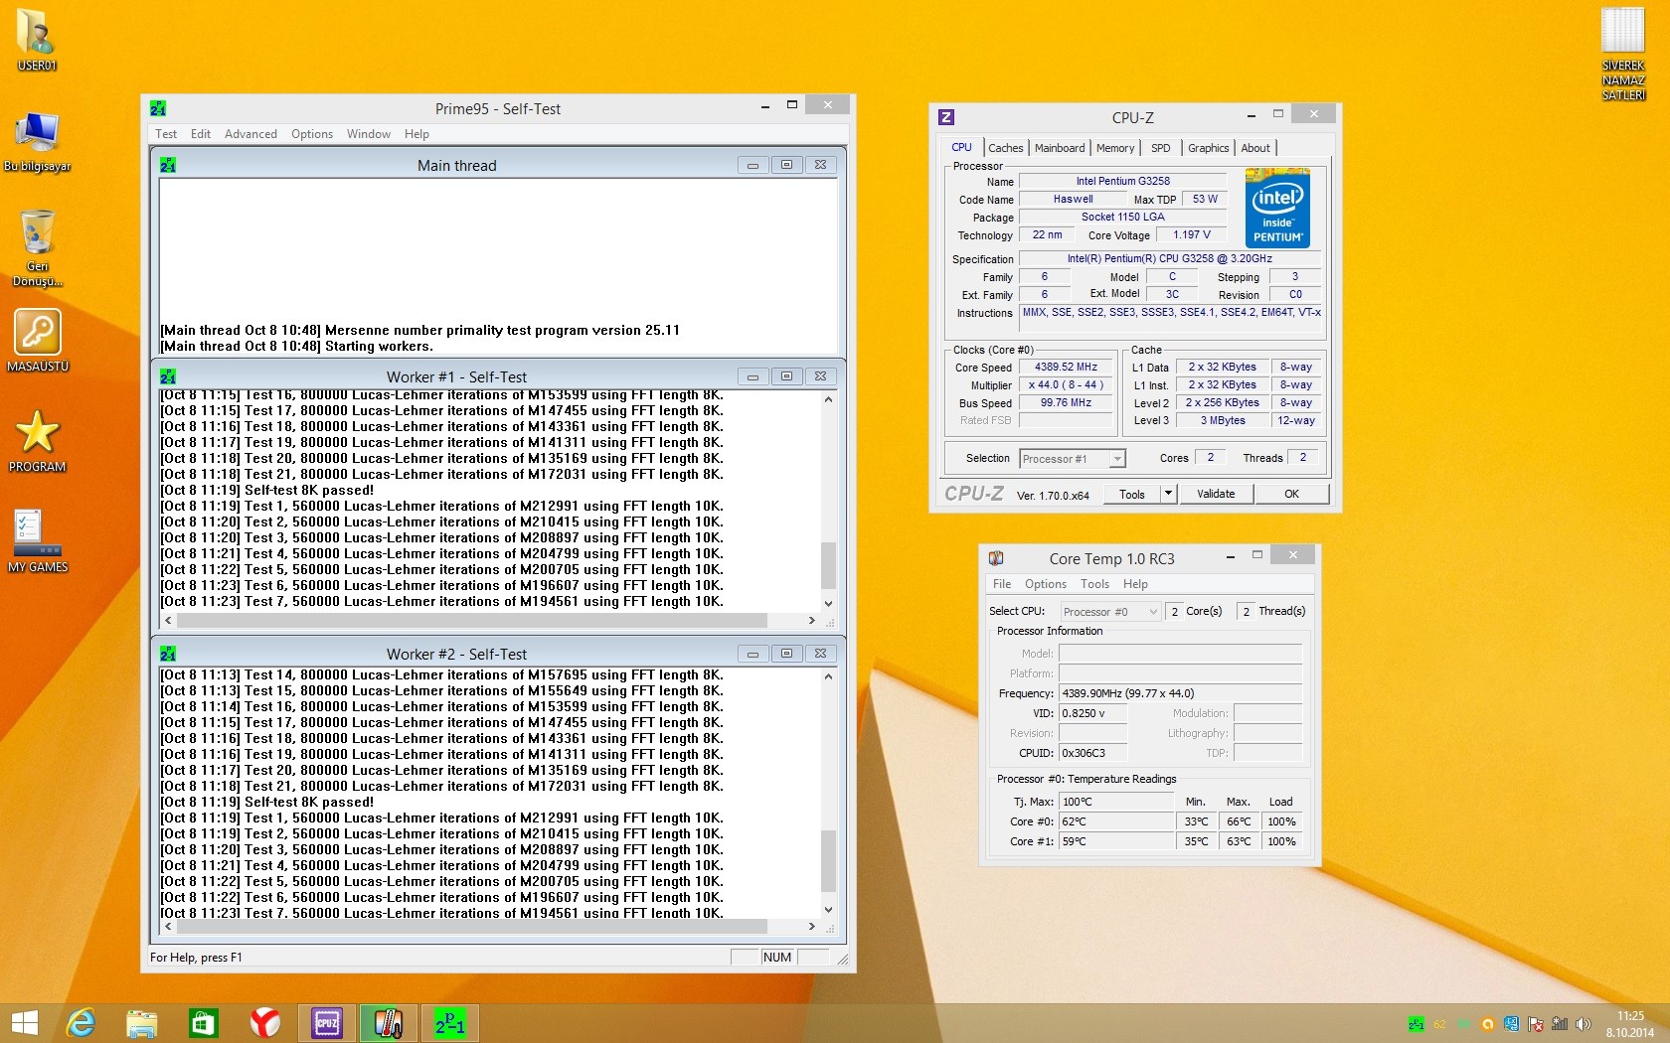Click Worker #1 scrollbar up arrow
The height and width of the screenshot is (1043, 1670).
tap(828, 399)
